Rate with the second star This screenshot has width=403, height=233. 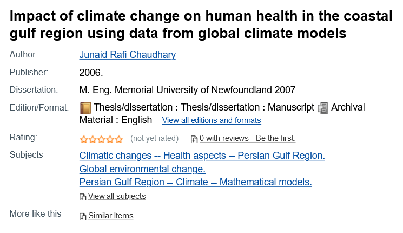tap(93, 139)
